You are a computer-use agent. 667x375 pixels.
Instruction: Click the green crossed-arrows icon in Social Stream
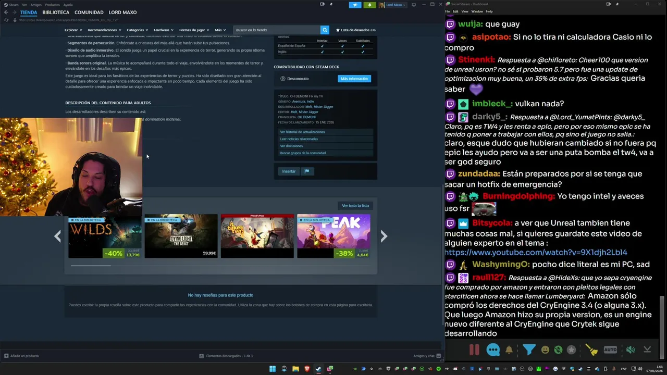click(x=558, y=350)
